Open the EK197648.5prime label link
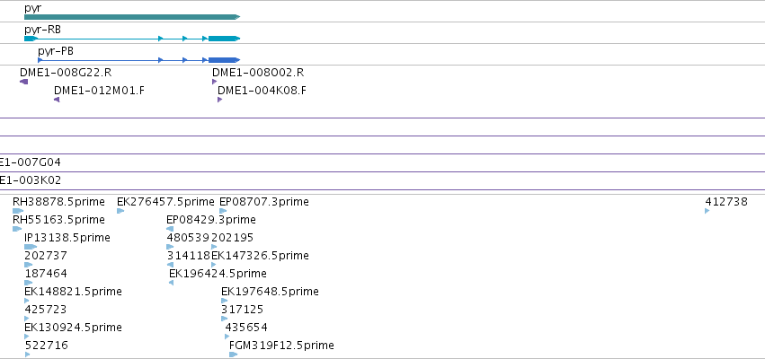The image size is (765, 359). (x=270, y=292)
